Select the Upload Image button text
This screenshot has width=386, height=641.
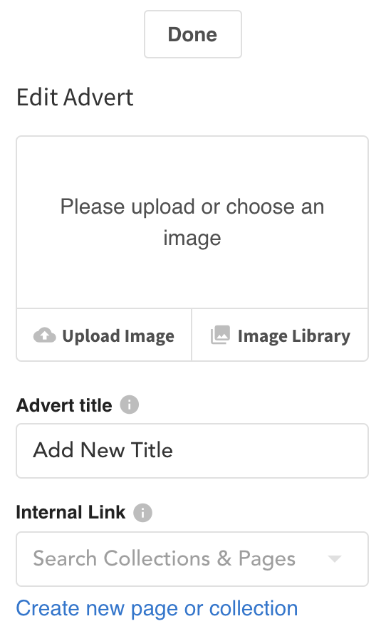[118, 336]
